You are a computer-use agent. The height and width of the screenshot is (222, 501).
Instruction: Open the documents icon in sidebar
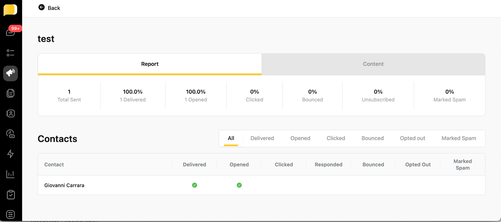click(11, 93)
